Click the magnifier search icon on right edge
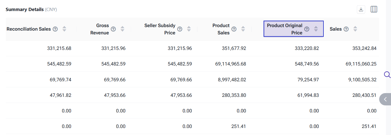 387,75
